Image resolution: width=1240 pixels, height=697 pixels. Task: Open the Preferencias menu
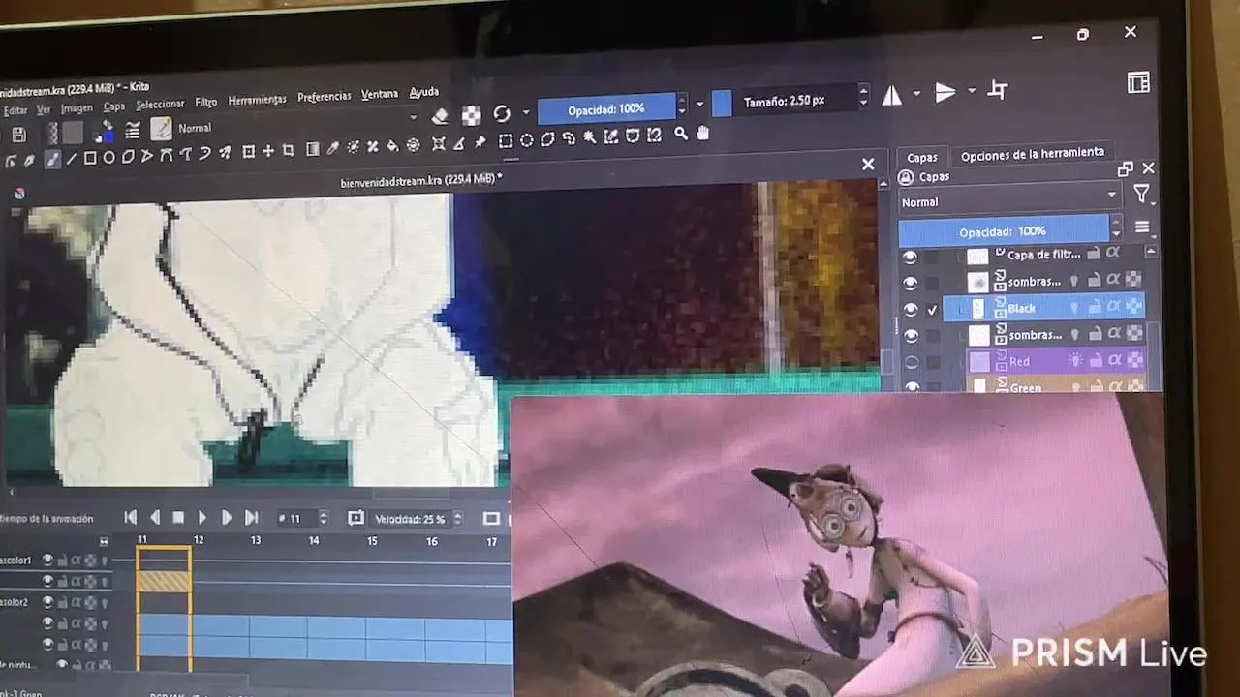coord(325,97)
